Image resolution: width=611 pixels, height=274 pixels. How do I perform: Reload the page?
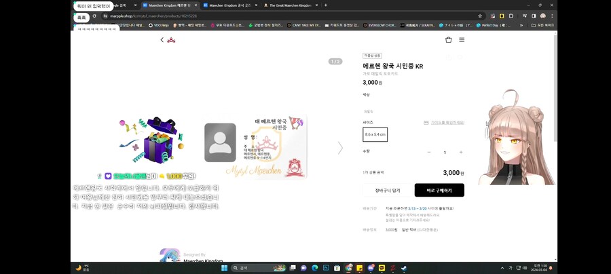pyautogui.click(x=94, y=16)
